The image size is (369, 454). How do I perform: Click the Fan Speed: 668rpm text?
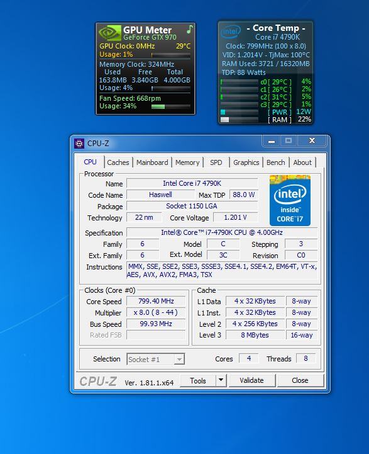130,98
